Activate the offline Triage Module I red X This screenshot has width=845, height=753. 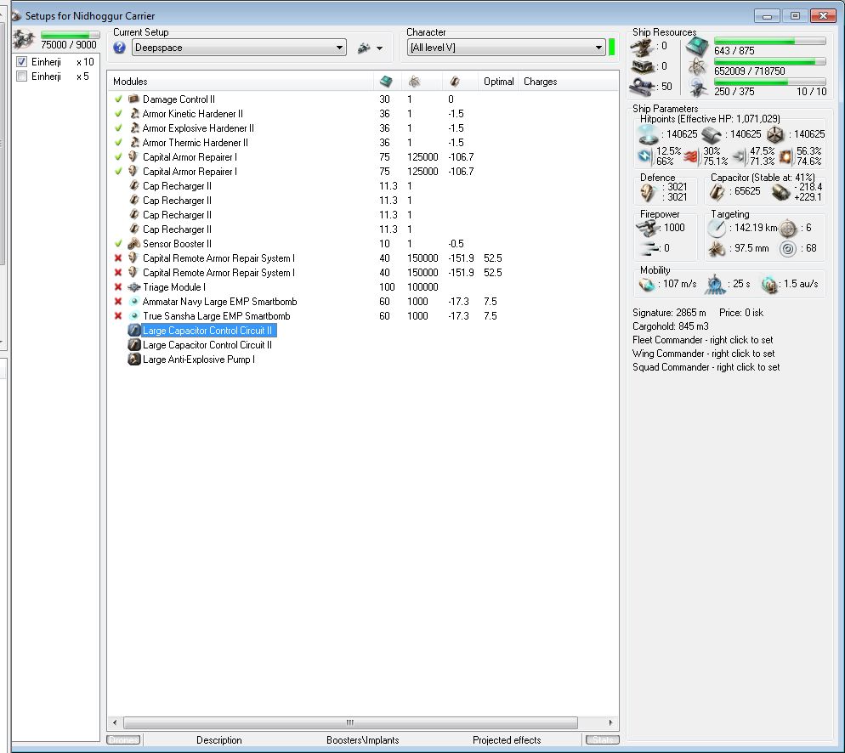click(x=118, y=287)
